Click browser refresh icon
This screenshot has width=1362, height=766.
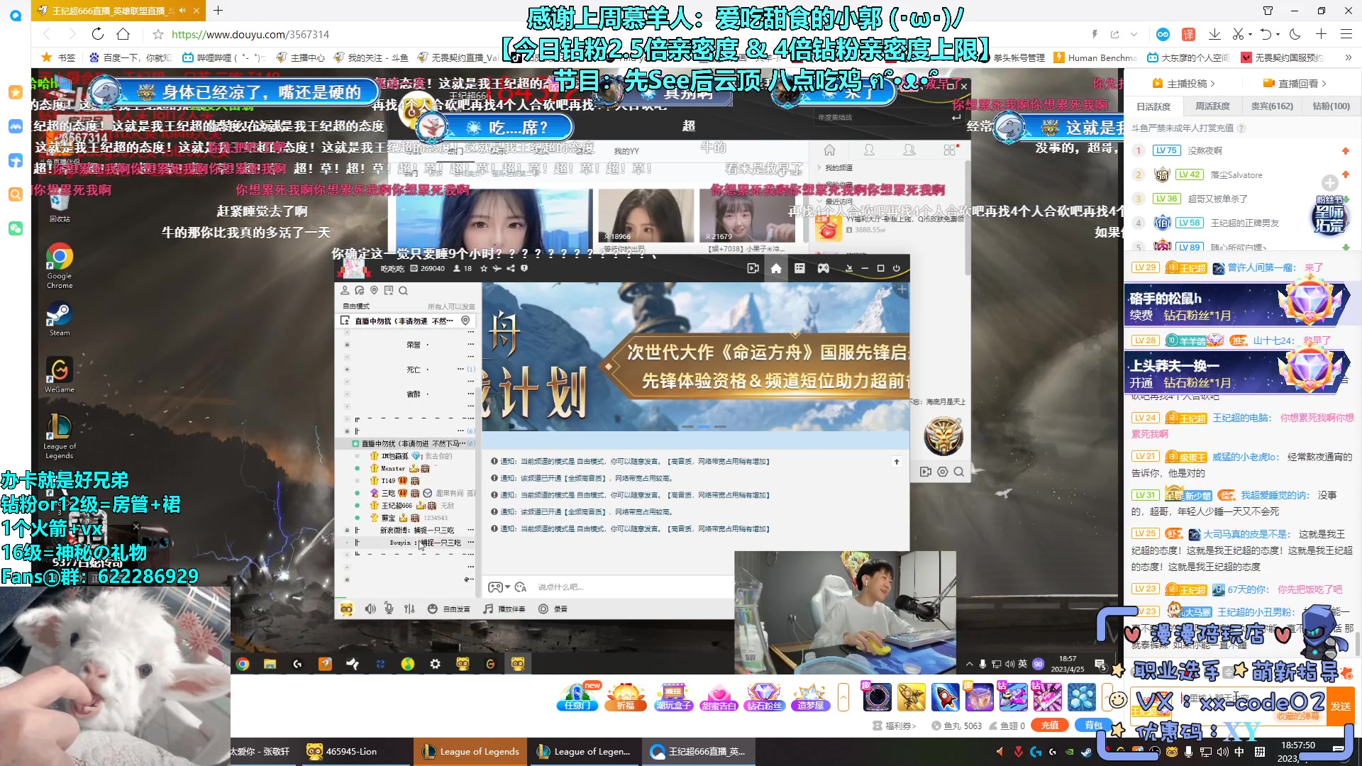click(x=98, y=34)
